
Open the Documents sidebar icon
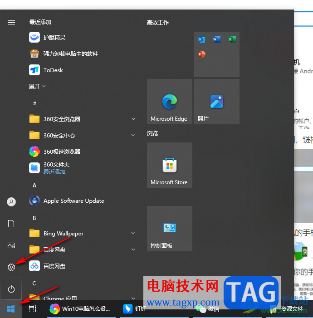(x=11, y=224)
